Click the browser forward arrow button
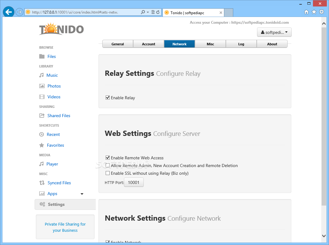 pyautogui.click(x=19, y=12)
